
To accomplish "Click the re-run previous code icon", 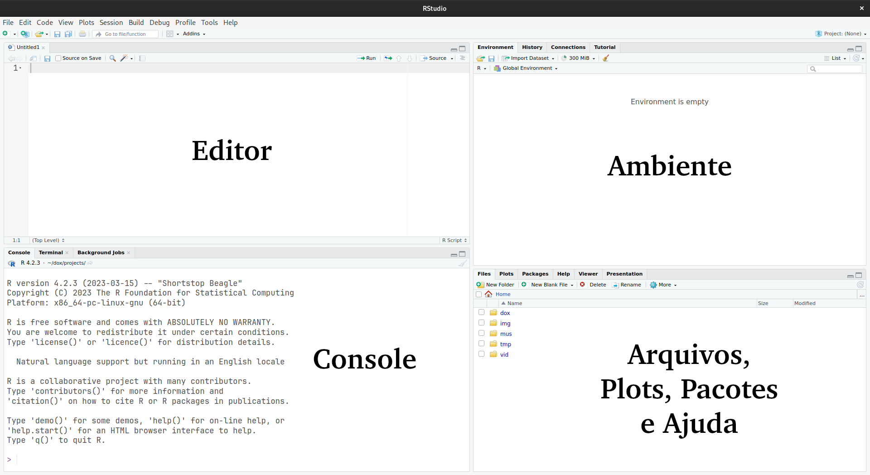I will (388, 58).
